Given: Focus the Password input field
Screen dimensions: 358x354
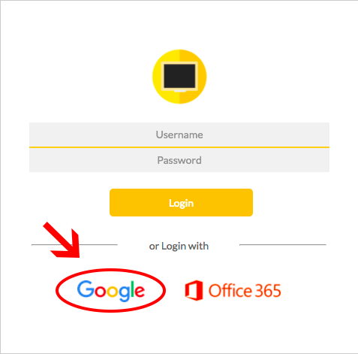Looking at the screenshot, I should tap(179, 160).
